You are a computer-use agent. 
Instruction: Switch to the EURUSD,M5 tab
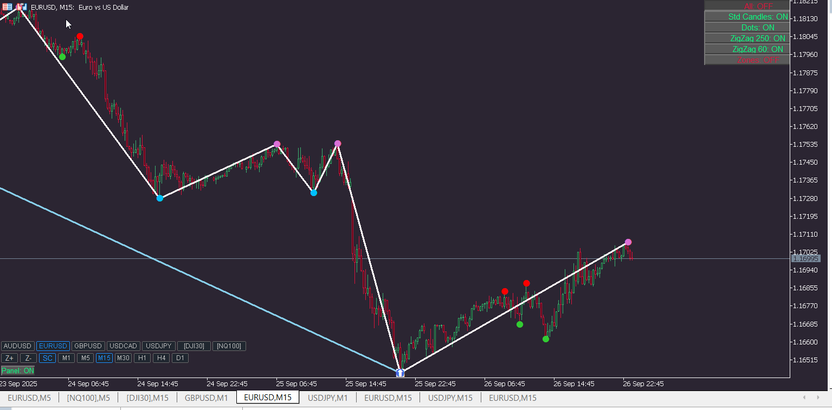click(29, 398)
